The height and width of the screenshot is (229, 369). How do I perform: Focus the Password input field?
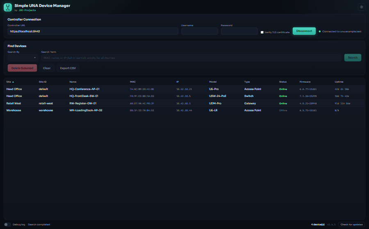tap(239, 31)
